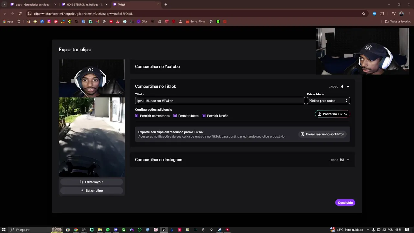This screenshot has width=414, height=233.
Task: Click the vertical clip preview thumbnail
Action: (x=92, y=118)
